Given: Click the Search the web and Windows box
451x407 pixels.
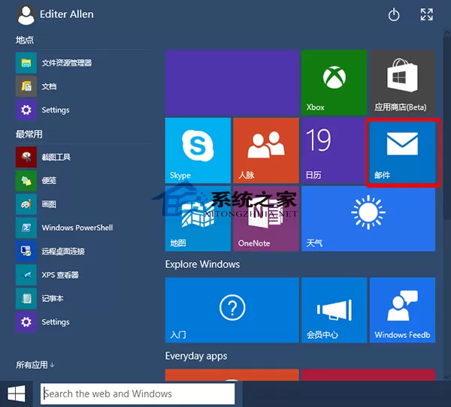Looking at the screenshot, I should point(138,393).
